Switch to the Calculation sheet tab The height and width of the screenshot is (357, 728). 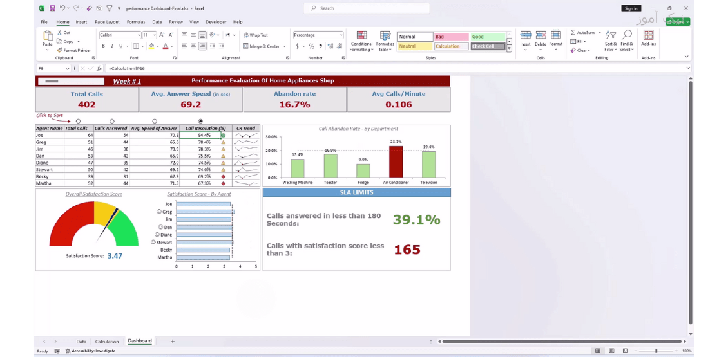click(107, 341)
